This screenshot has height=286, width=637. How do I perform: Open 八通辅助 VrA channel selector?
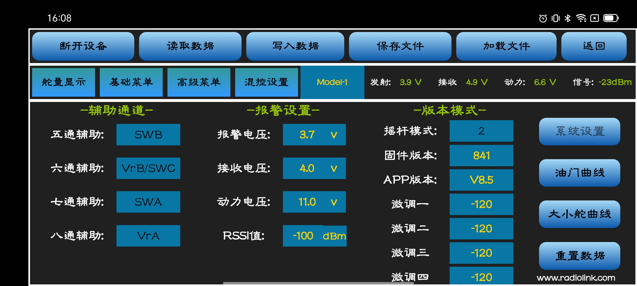[x=148, y=236]
